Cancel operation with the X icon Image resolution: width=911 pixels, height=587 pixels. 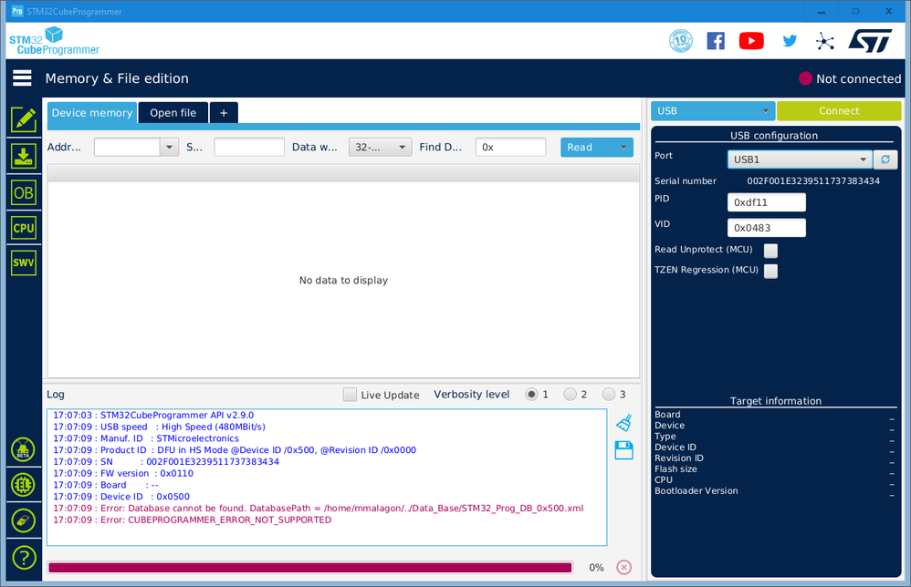624,567
